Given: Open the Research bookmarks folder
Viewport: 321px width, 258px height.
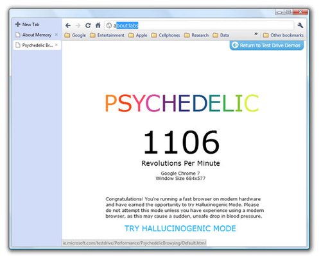Looking at the screenshot, I should click(196, 35).
